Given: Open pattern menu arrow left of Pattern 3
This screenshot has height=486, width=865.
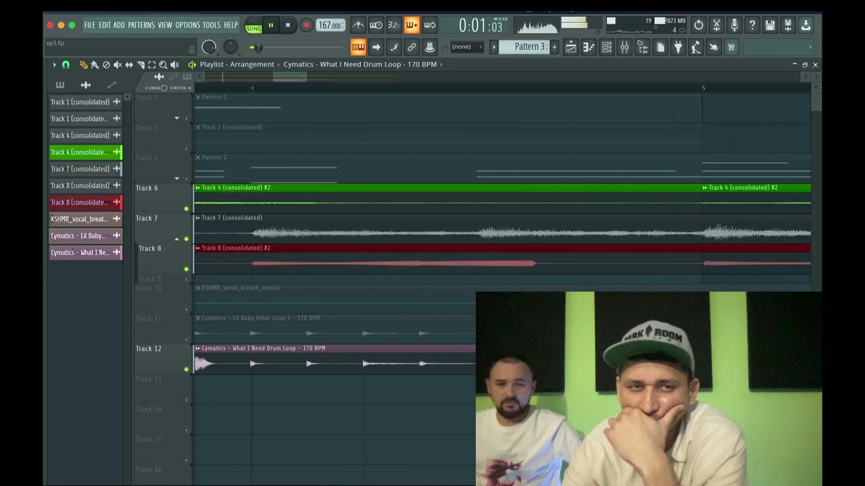Looking at the screenshot, I should coord(494,47).
